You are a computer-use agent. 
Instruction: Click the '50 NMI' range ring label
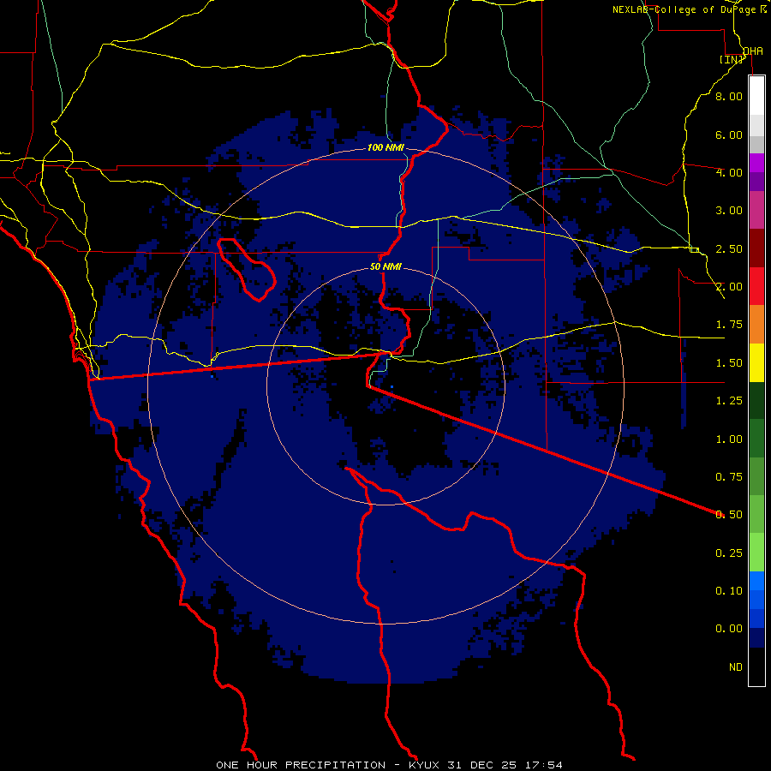coord(385,267)
